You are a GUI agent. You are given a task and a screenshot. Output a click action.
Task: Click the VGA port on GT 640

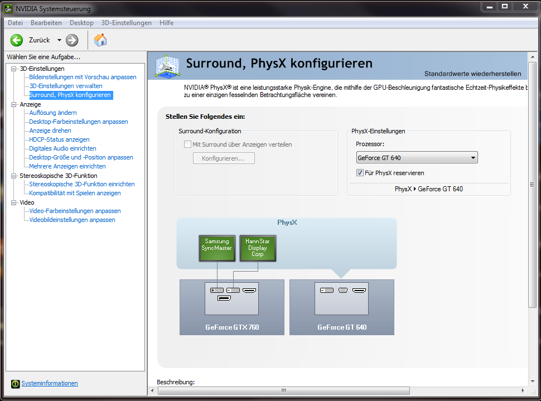(x=343, y=290)
